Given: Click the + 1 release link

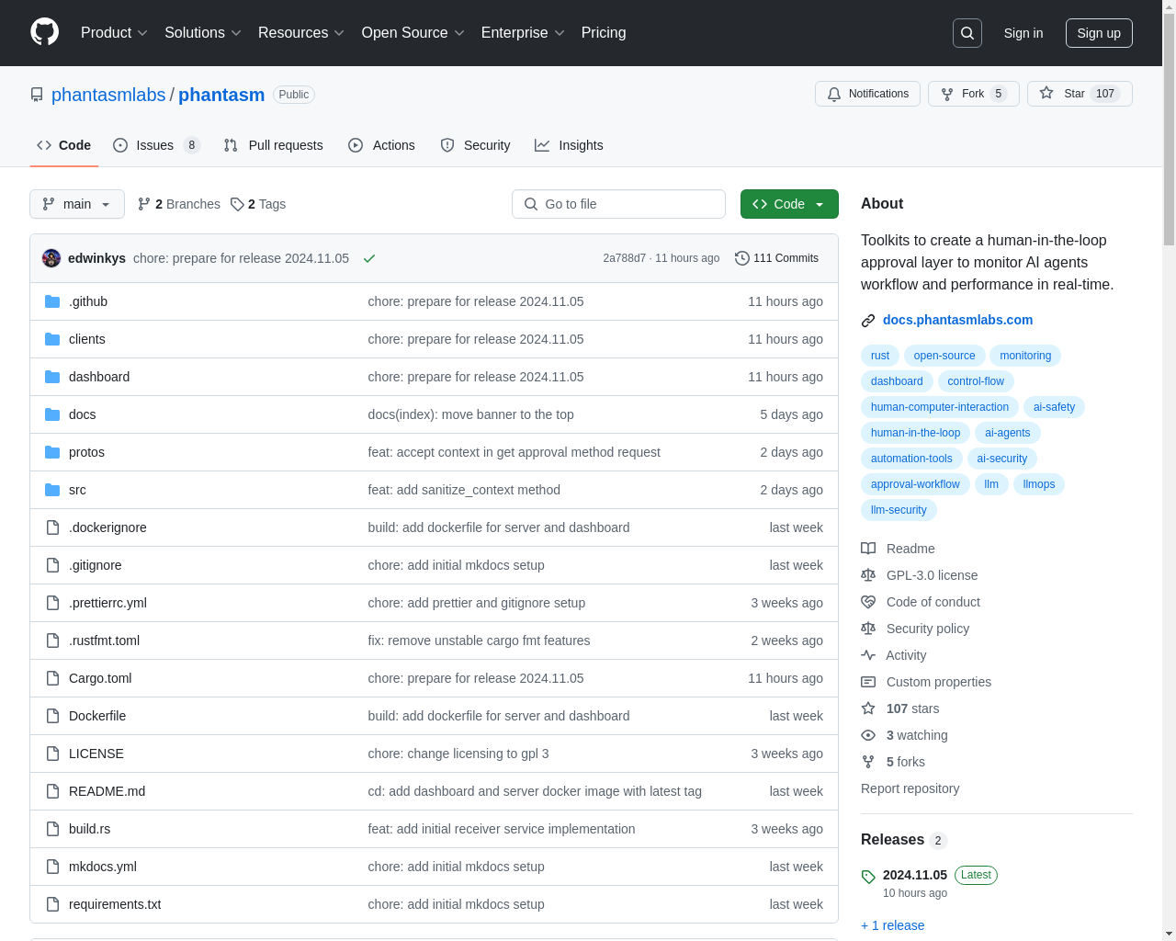Looking at the screenshot, I should pyautogui.click(x=893, y=925).
